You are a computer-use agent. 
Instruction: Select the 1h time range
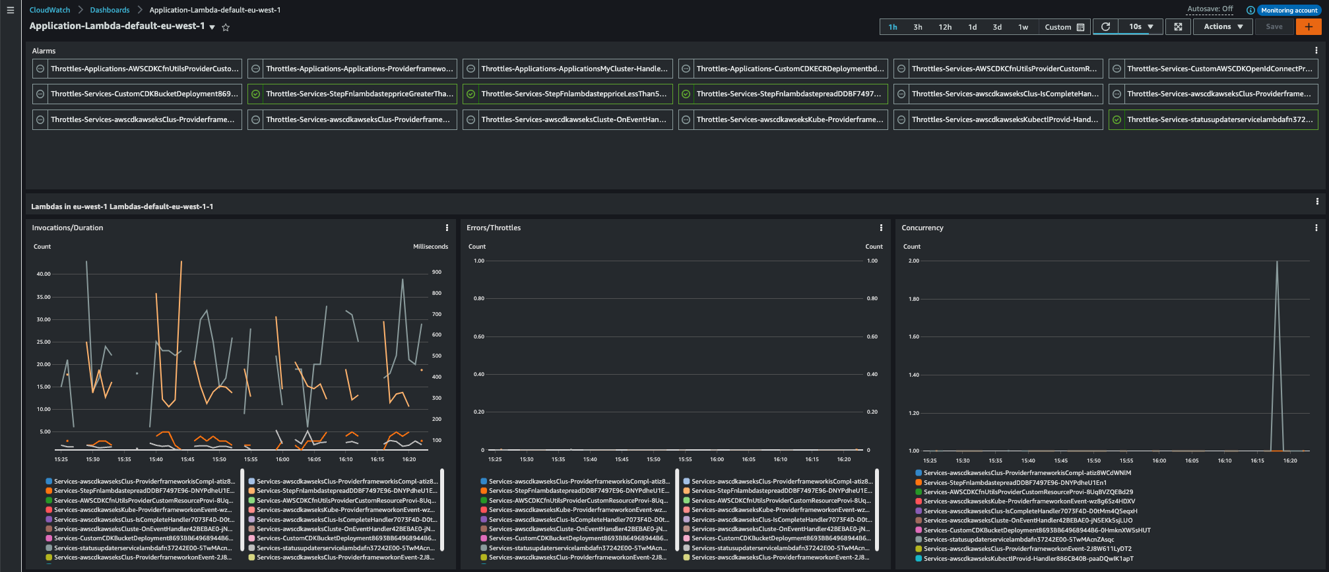[x=893, y=27]
